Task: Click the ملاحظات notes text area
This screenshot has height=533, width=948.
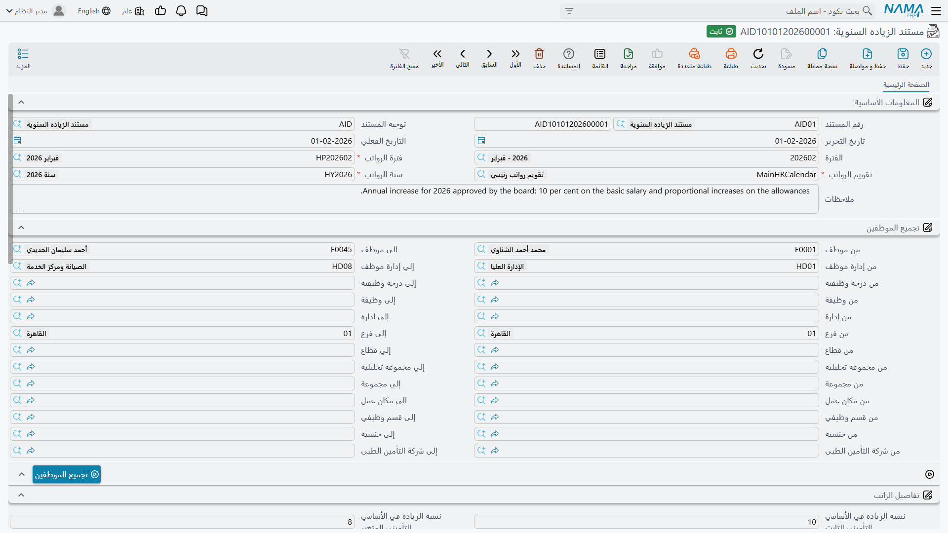Action: pos(414,199)
